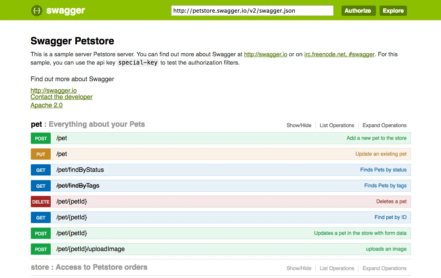The height and width of the screenshot is (278, 441).
Task: Expand DELETE /pet/{petId} via DELETE badge
Action: (41, 202)
